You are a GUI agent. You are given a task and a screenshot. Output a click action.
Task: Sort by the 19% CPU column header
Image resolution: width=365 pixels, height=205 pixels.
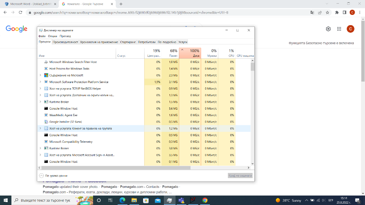tap(153, 54)
